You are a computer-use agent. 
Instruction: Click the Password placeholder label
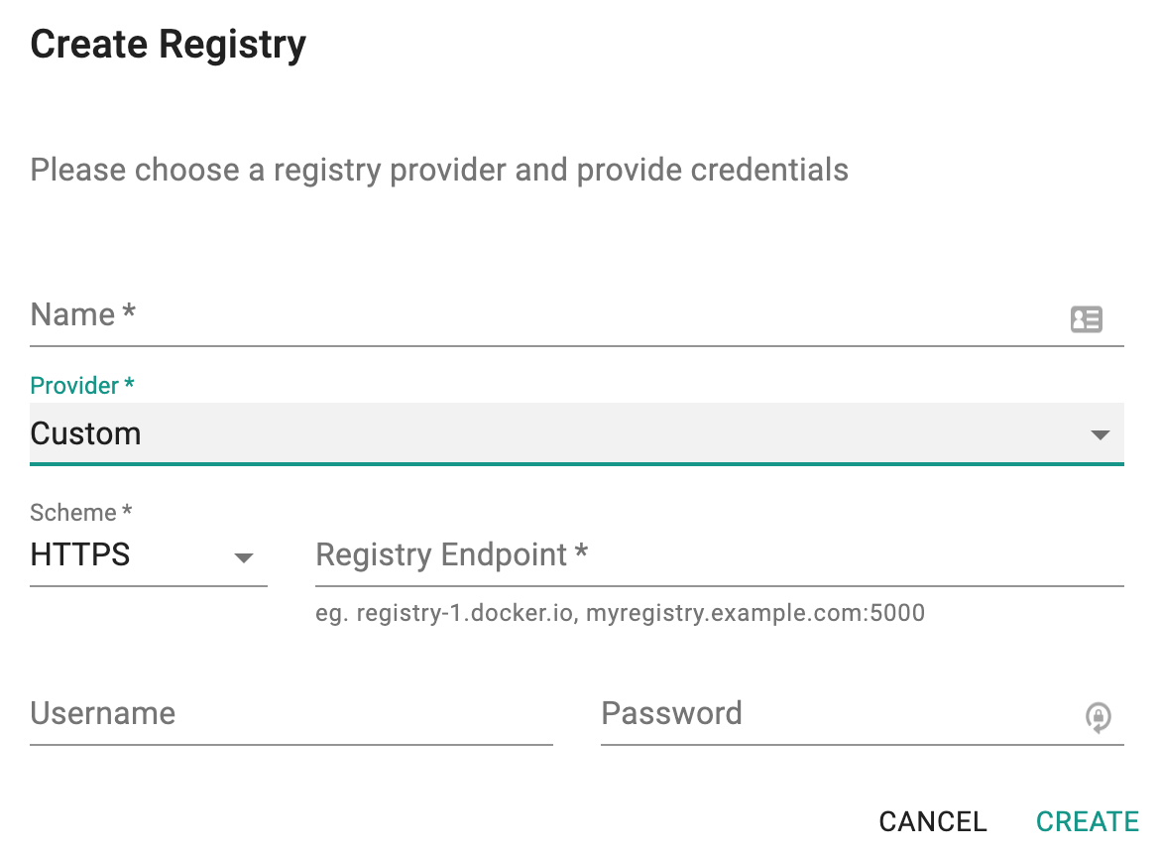click(671, 713)
